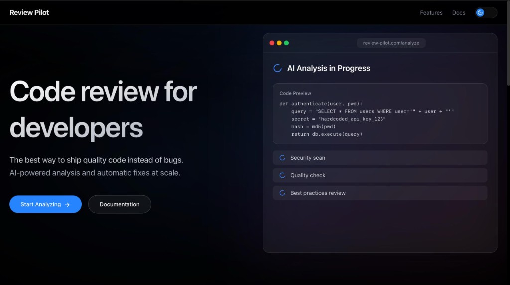Select the Quality check row text

pos(308,175)
